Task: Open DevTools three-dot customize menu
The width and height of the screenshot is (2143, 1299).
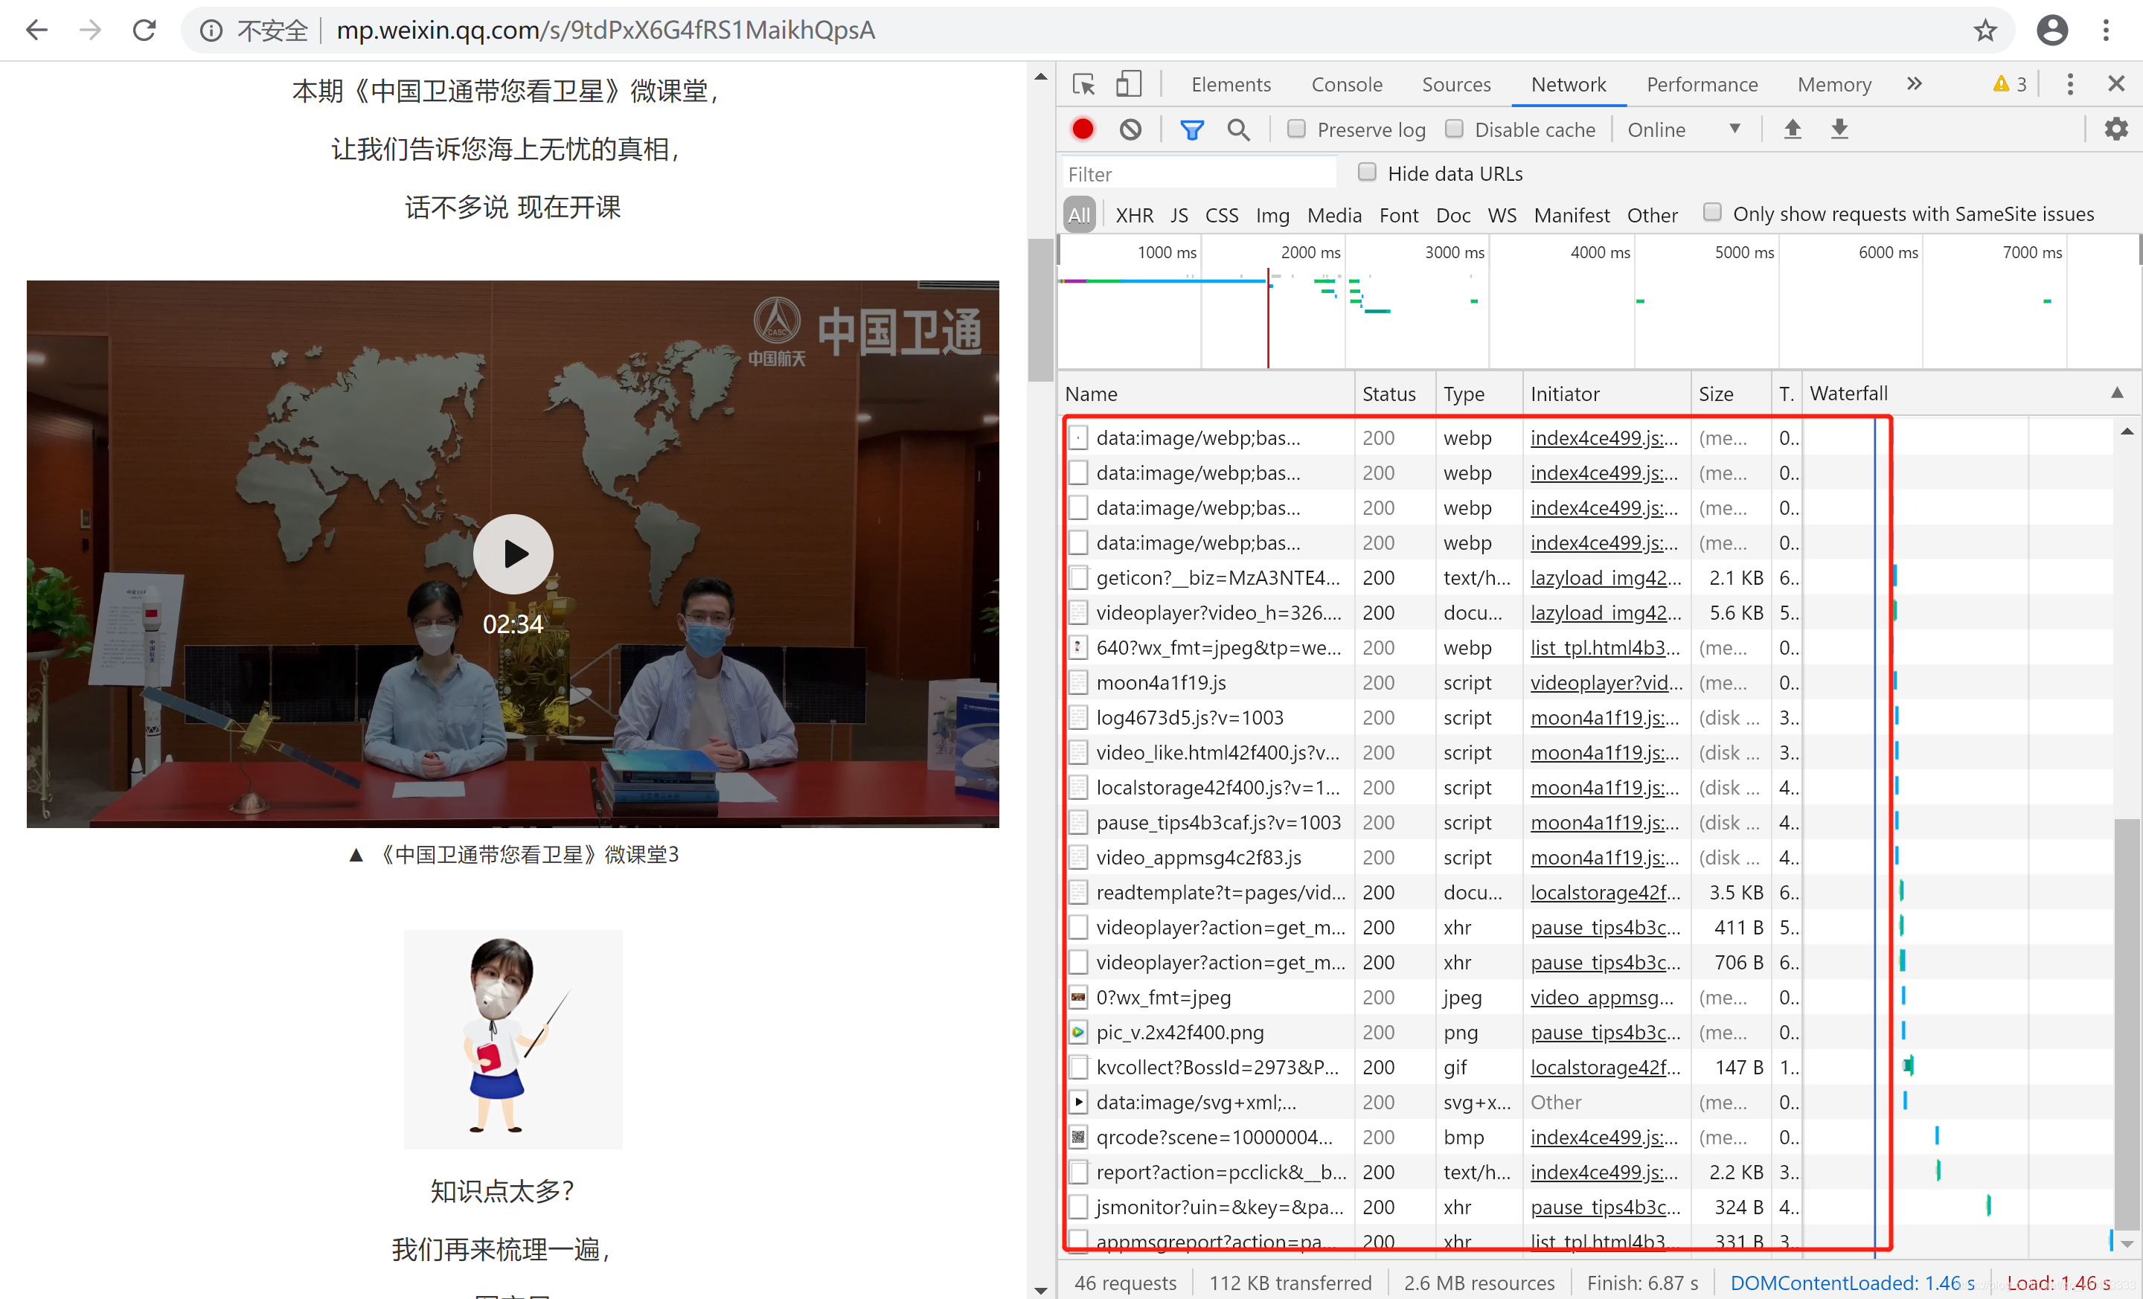Action: (x=2070, y=84)
